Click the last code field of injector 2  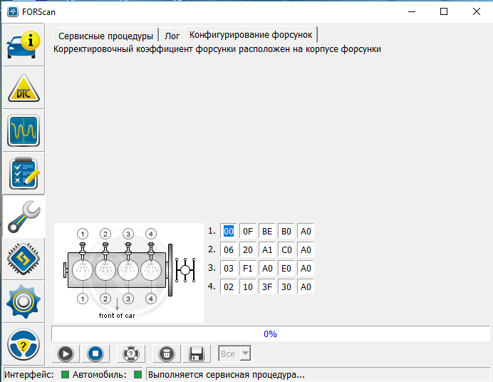(x=306, y=250)
